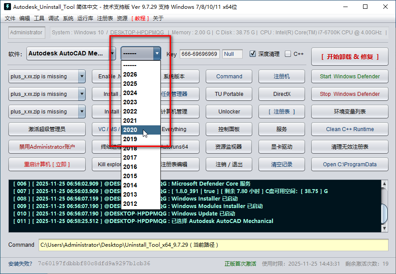396x274 pixels.
Task: Click the 显卡驱动 button
Action: tap(282, 146)
